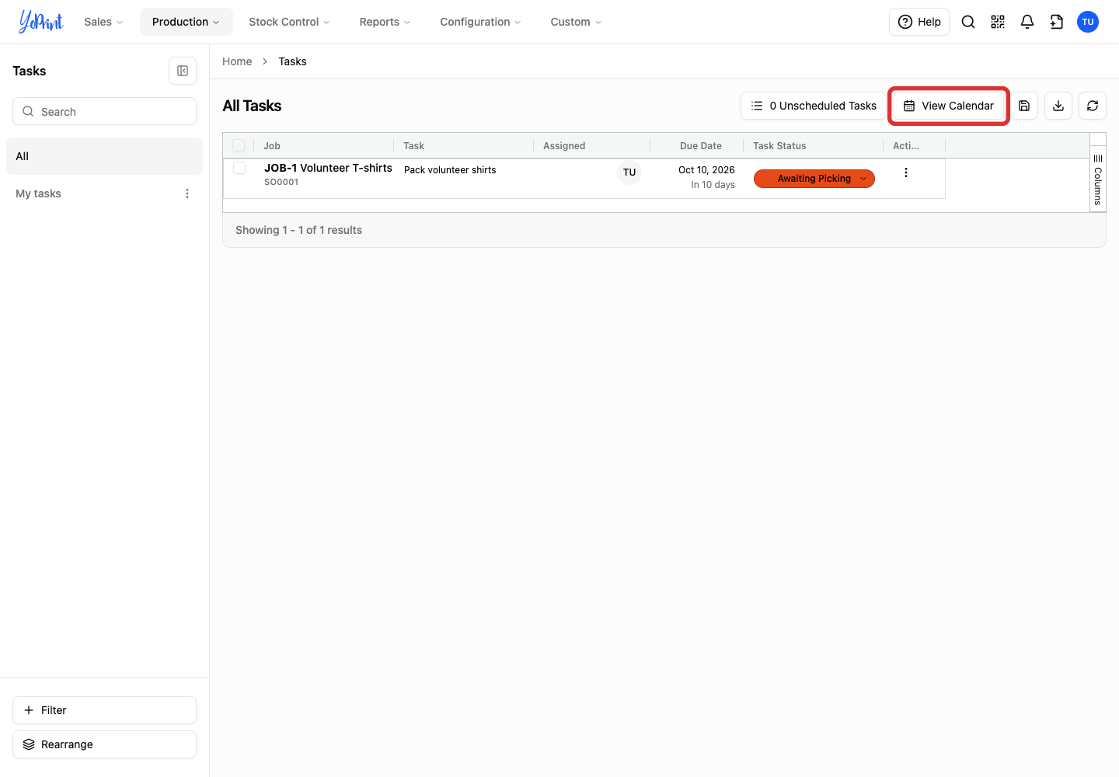Tick the JOB-1 Volunteer T-shirts checkbox

[x=239, y=168]
